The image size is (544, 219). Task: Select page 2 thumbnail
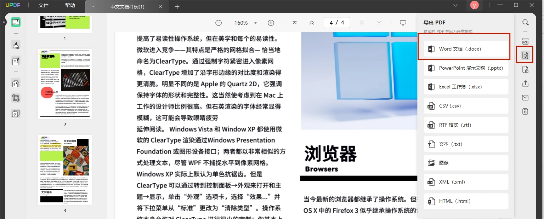tap(65, 84)
